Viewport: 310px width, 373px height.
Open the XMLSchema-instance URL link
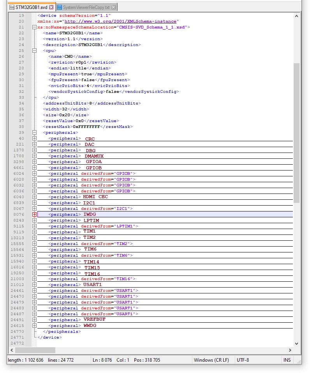tap(120, 21)
